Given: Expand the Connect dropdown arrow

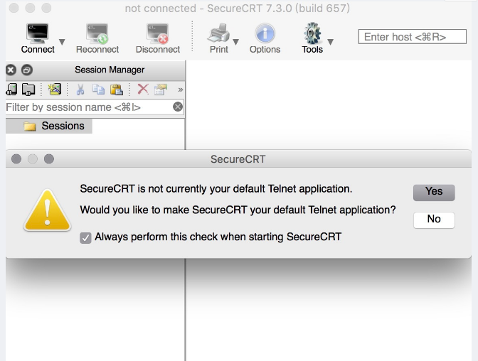Looking at the screenshot, I should pyautogui.click(x=62, y=42).
